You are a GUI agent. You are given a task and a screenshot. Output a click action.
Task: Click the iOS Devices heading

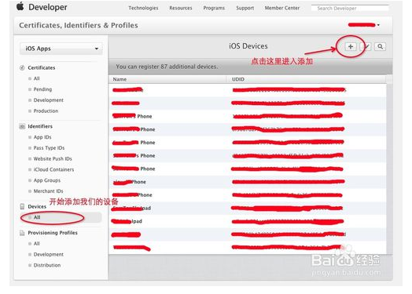[x=248, y=46]
